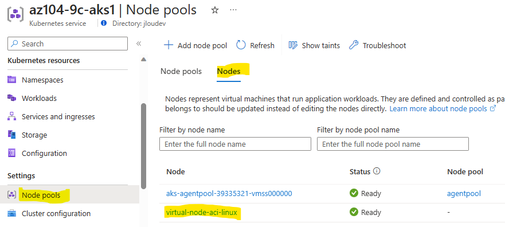Click the green Ready checkmark for virtual-node-aci-linux

point(354,212)
